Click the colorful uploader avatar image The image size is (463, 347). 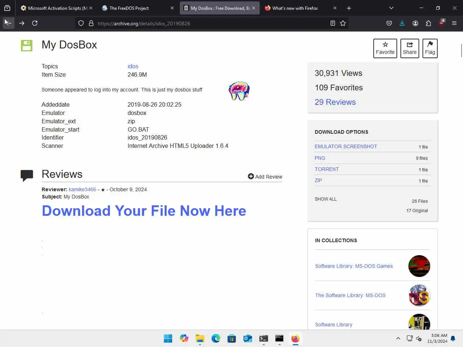(239, 91)
